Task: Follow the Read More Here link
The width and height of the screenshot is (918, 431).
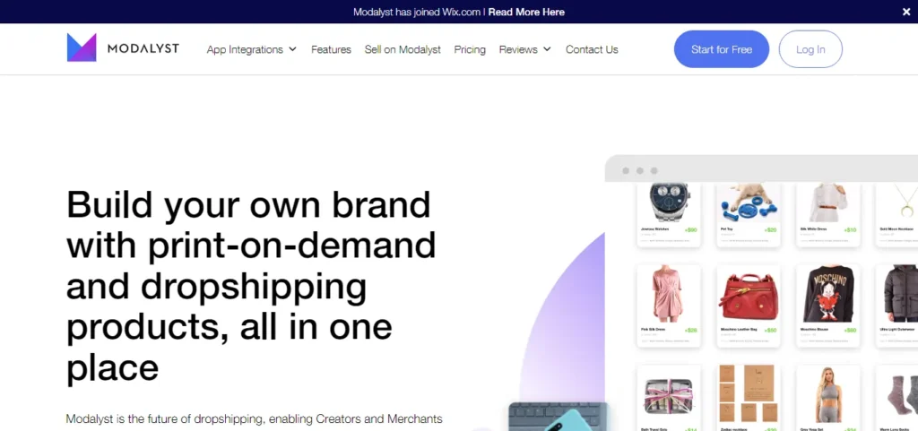Action: [x=526, y=12]
